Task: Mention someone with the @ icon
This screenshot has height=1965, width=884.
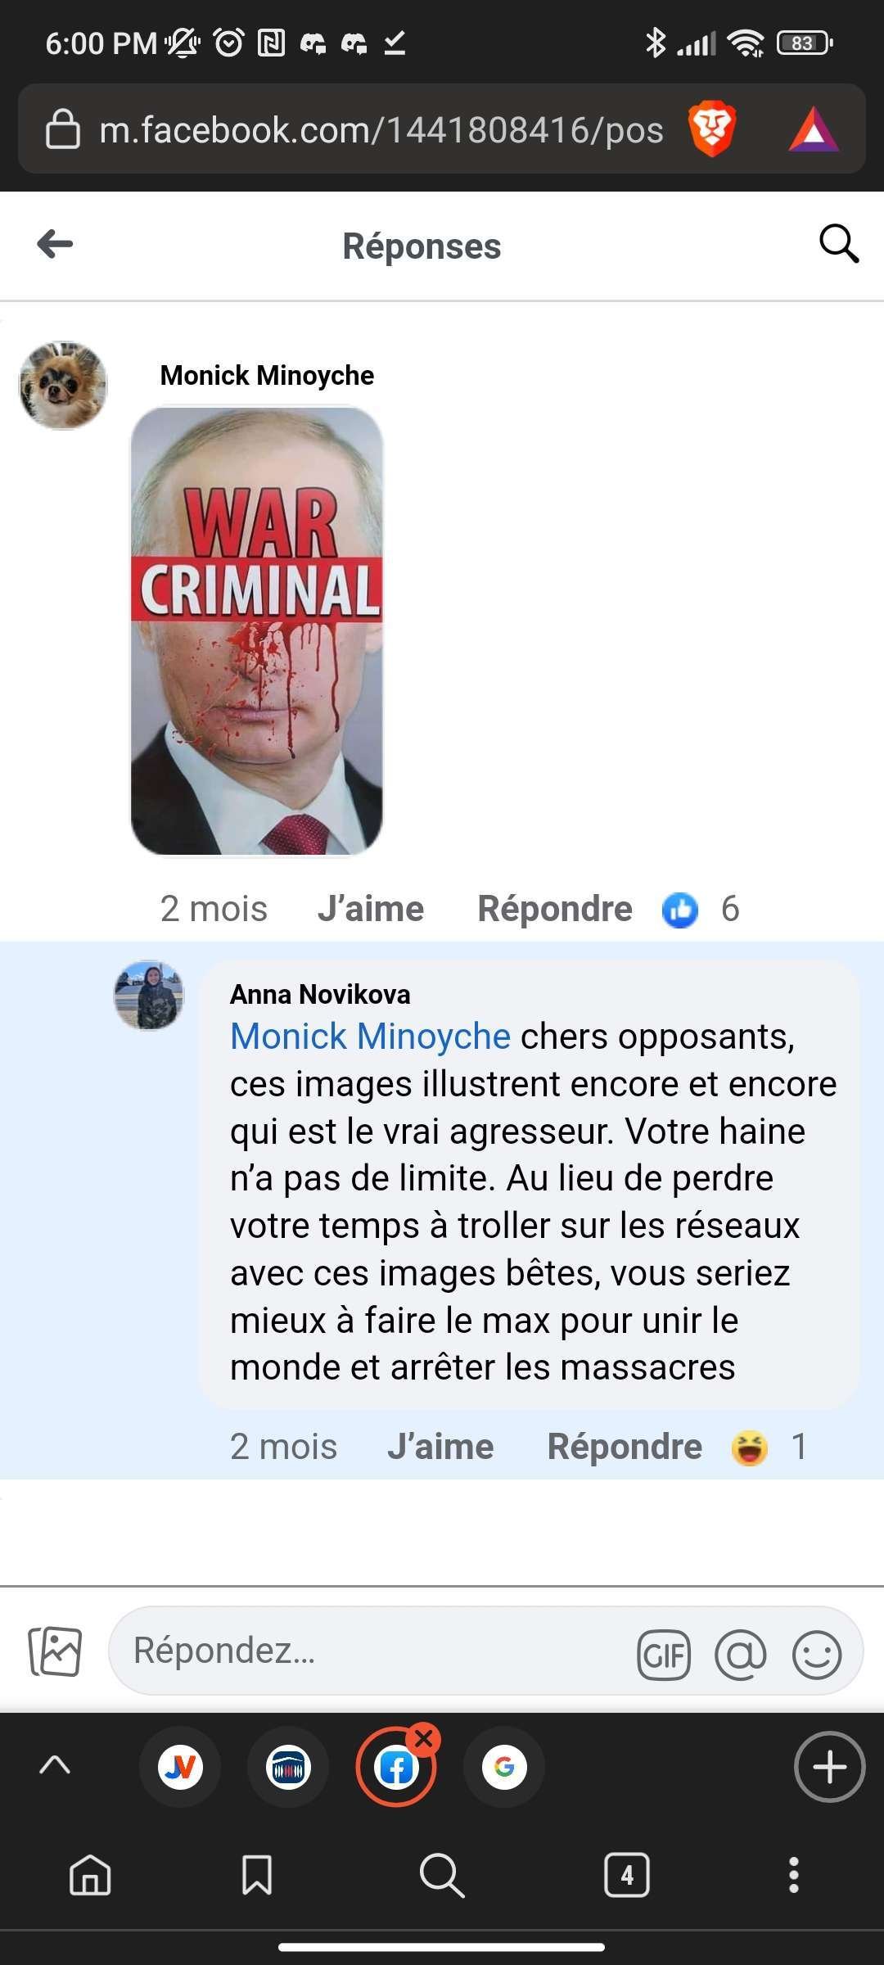Action: coord(740,1655)
